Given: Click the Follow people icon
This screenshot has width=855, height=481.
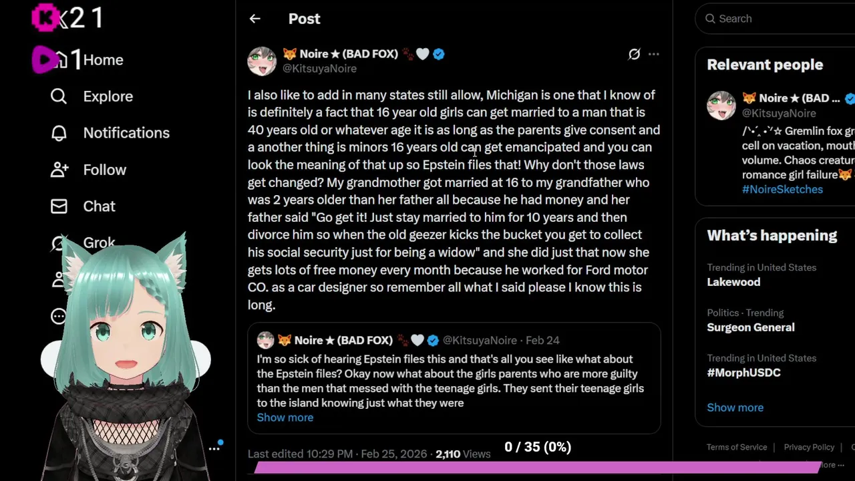Looking at the screenshot, I should click(59, 170).
